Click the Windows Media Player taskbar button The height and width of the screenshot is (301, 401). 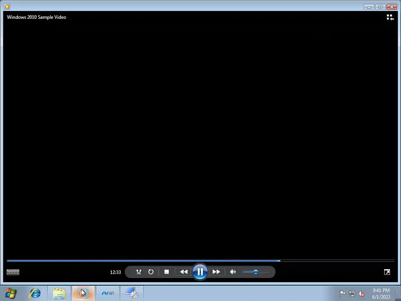(83, 293)
